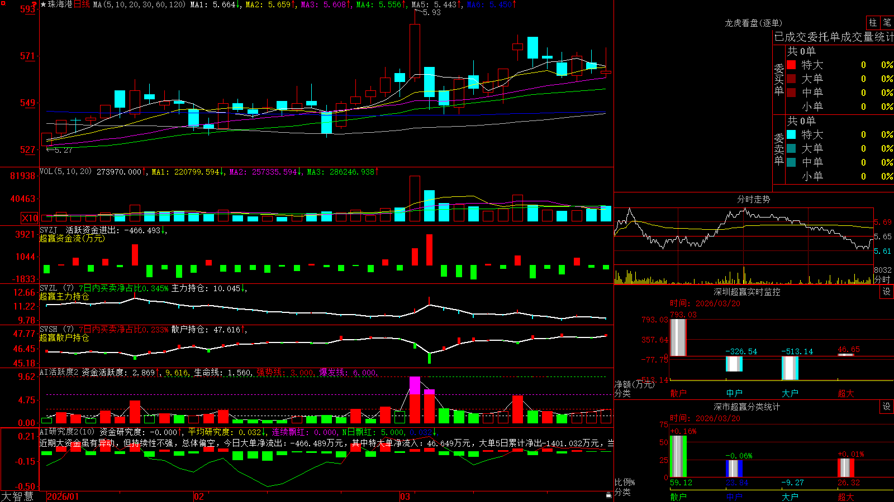Screen dimensions: 894x502
Task: Click the 593 price axis label
Action: point(27,9)
